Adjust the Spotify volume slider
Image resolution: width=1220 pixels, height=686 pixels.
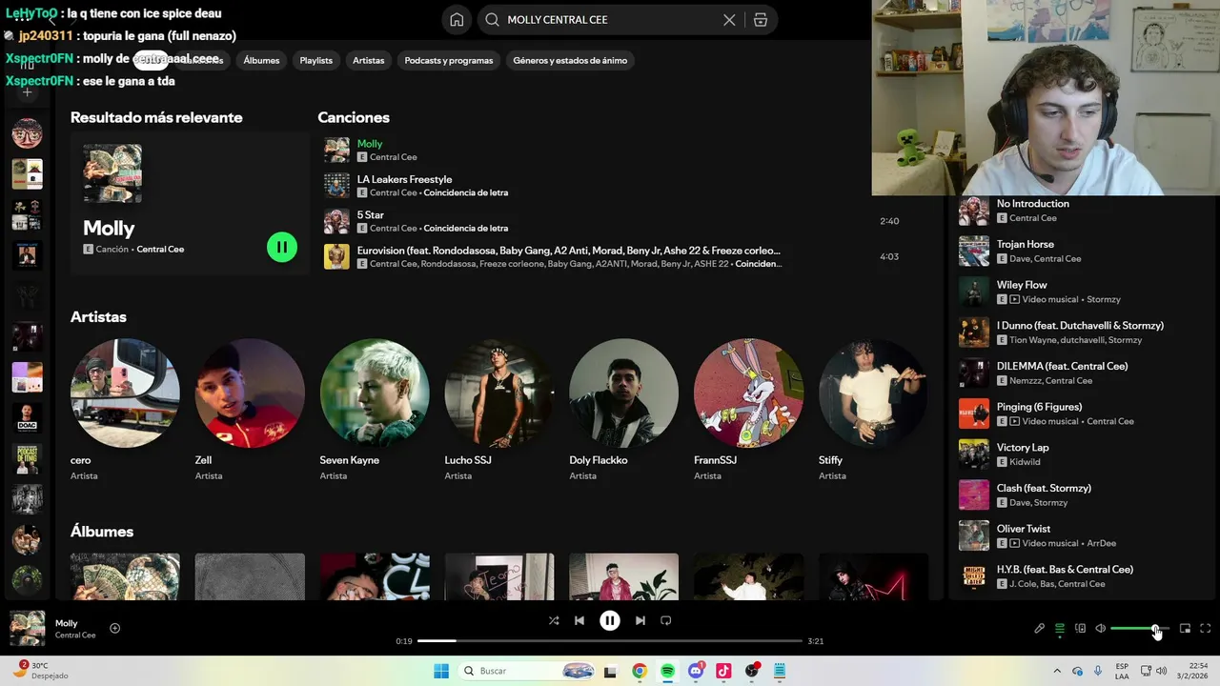click(1140, 629)
